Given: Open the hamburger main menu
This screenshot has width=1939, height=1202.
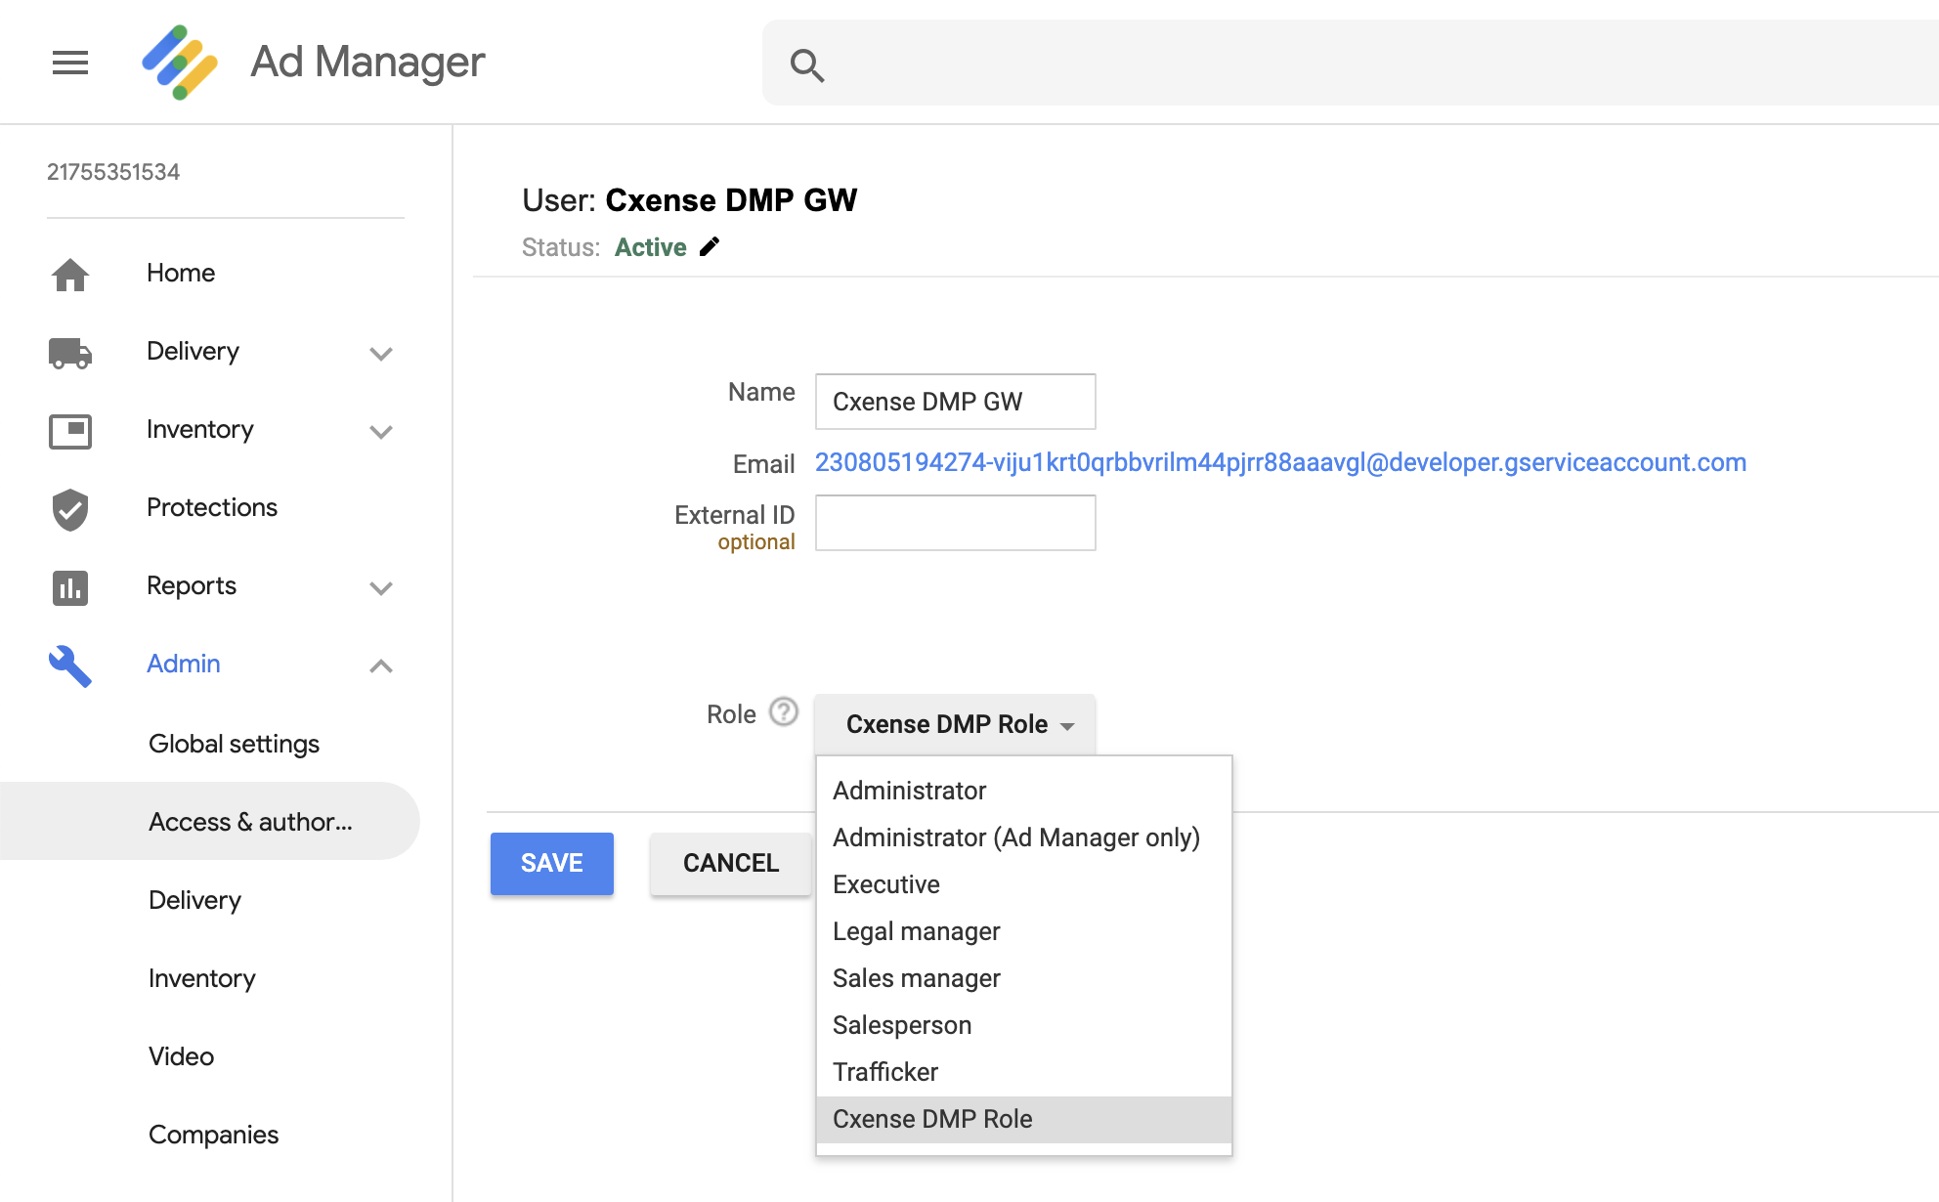Looking at the screenshot, I should pos(70,63).
